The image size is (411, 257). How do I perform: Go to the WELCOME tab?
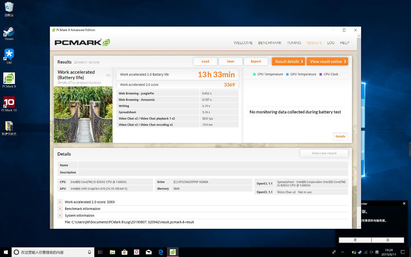click(x=243, y=43)
